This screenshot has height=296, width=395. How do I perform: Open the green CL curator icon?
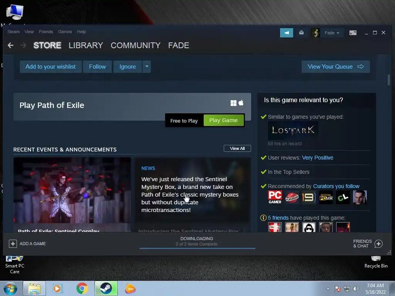pyautogui.click(x=343, y=197)
